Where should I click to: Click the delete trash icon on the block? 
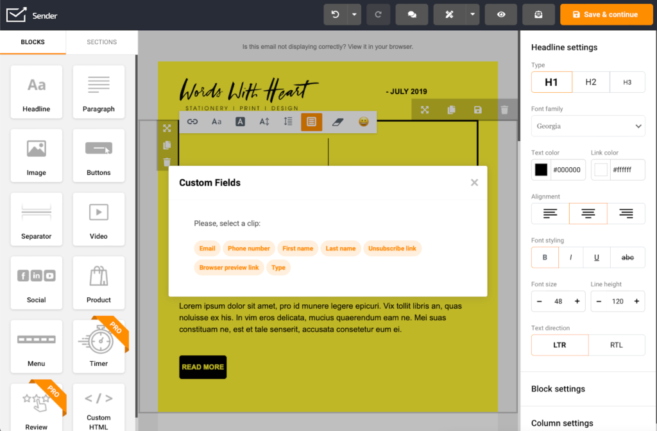(504, 110)
